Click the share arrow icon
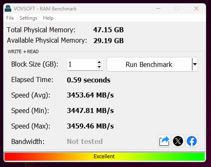The height and width of the screenshot is (167, 211). coord(164,141)
